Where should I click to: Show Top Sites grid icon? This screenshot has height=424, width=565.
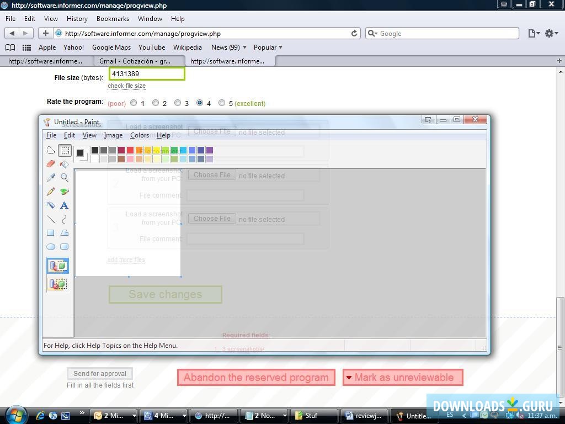coord(26,47)
